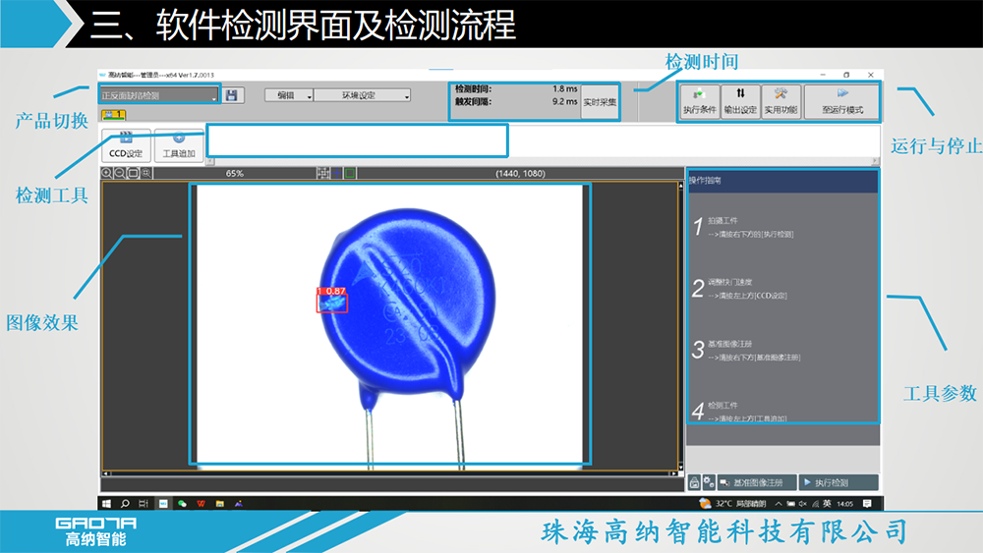Click the 英 input method indicator
This screenshot has height=553, width=983.
(x=827, y=504)
